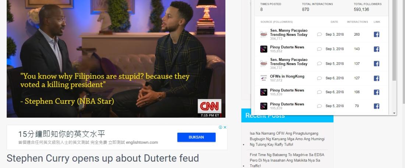Open Facebook link for 79-interaction post
Image resolution: width=405 pixels, height=168 pixels.
[376, 106]
